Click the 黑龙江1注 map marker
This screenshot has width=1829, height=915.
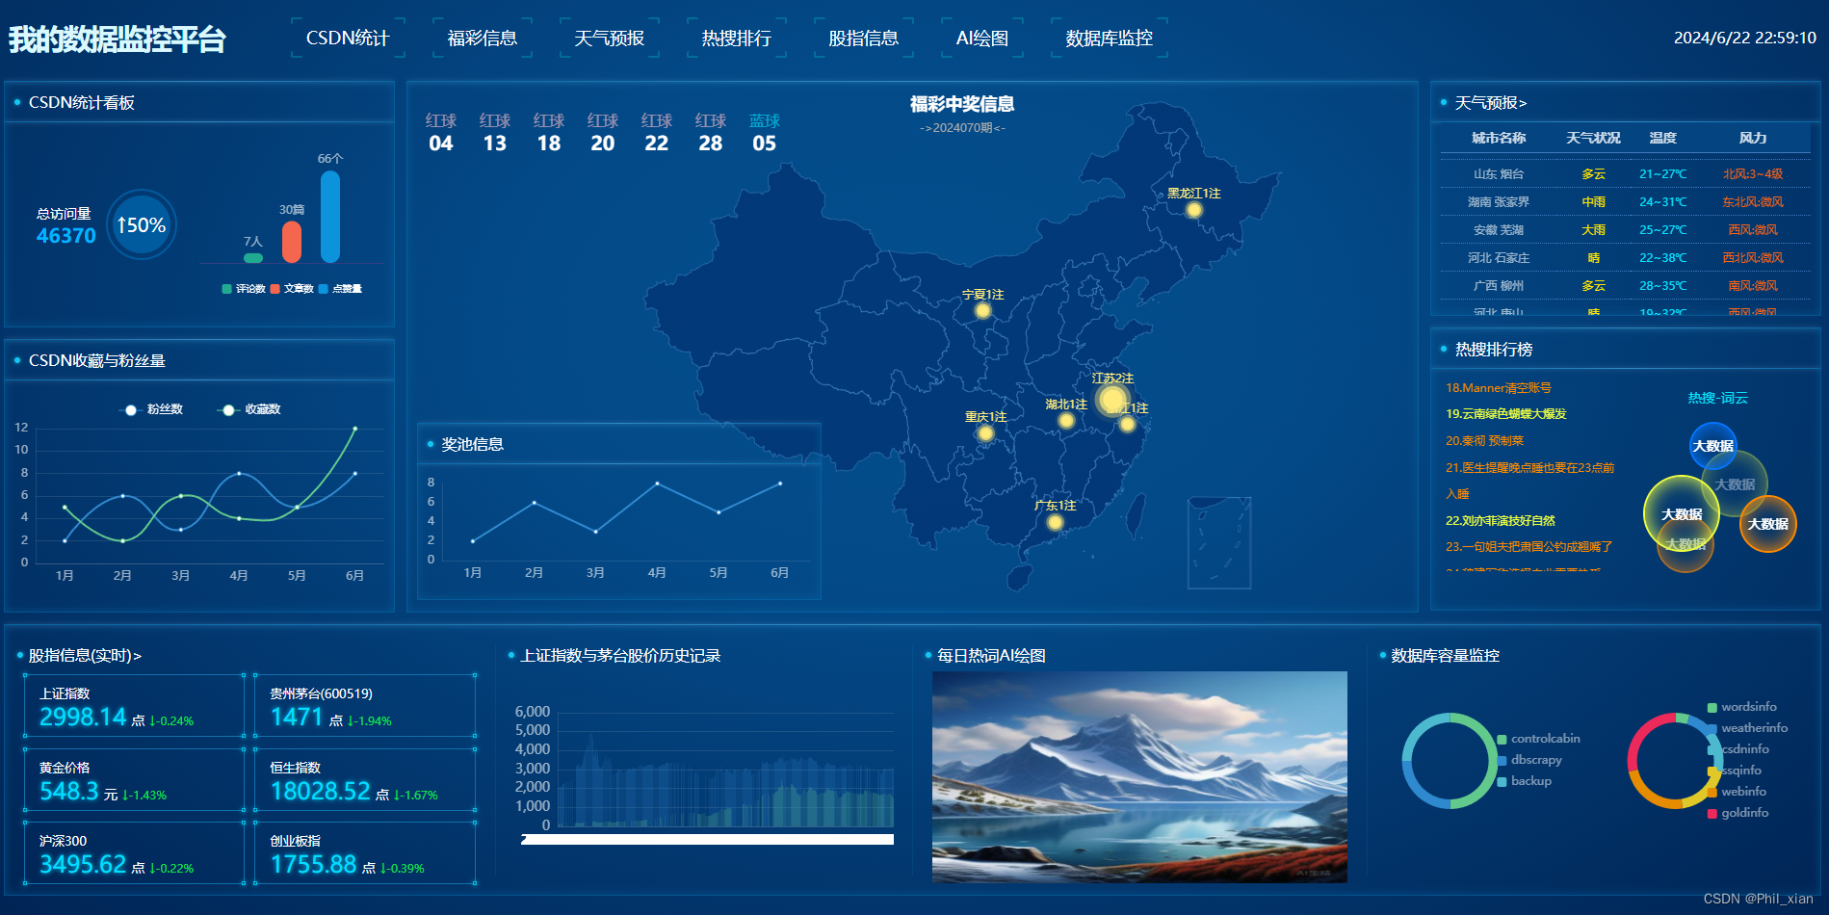coord(1193,210)
